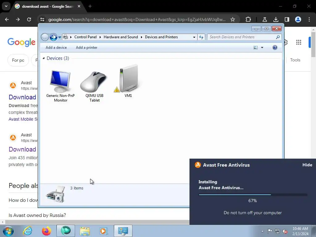
Task: Click the Google logo
Action: coord(21,42)
